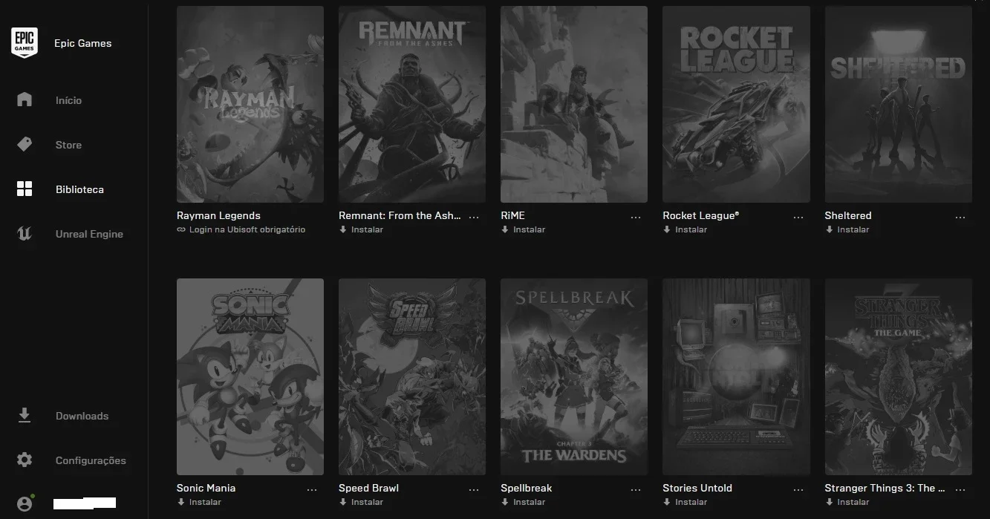
Task: Click the user profile avatar icon
Action: (25, 503)
